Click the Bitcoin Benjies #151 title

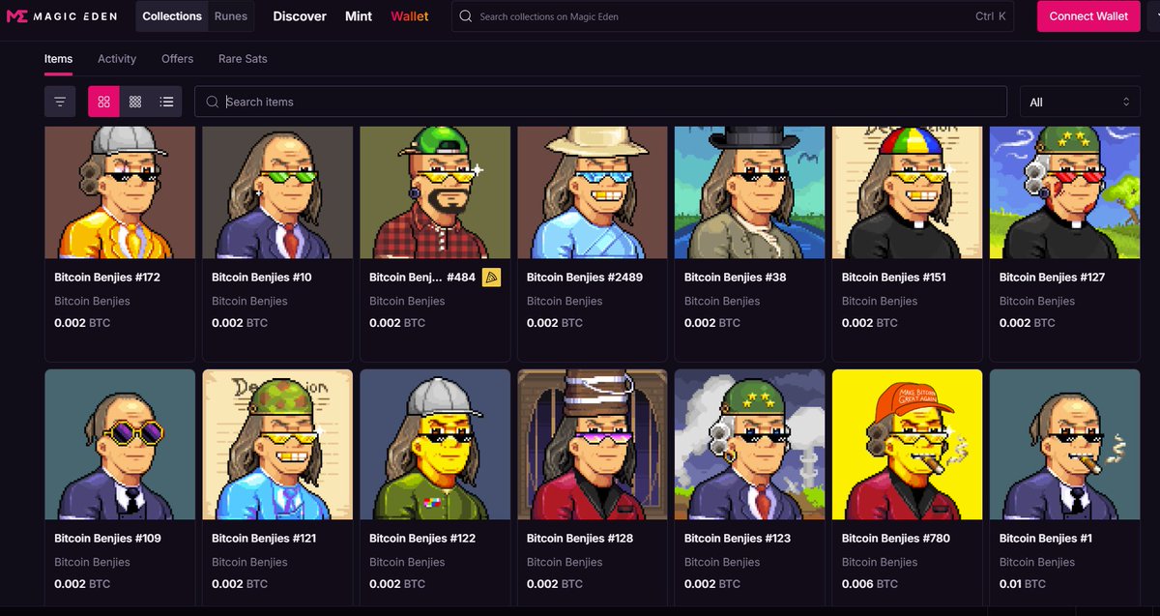[894, 278]
